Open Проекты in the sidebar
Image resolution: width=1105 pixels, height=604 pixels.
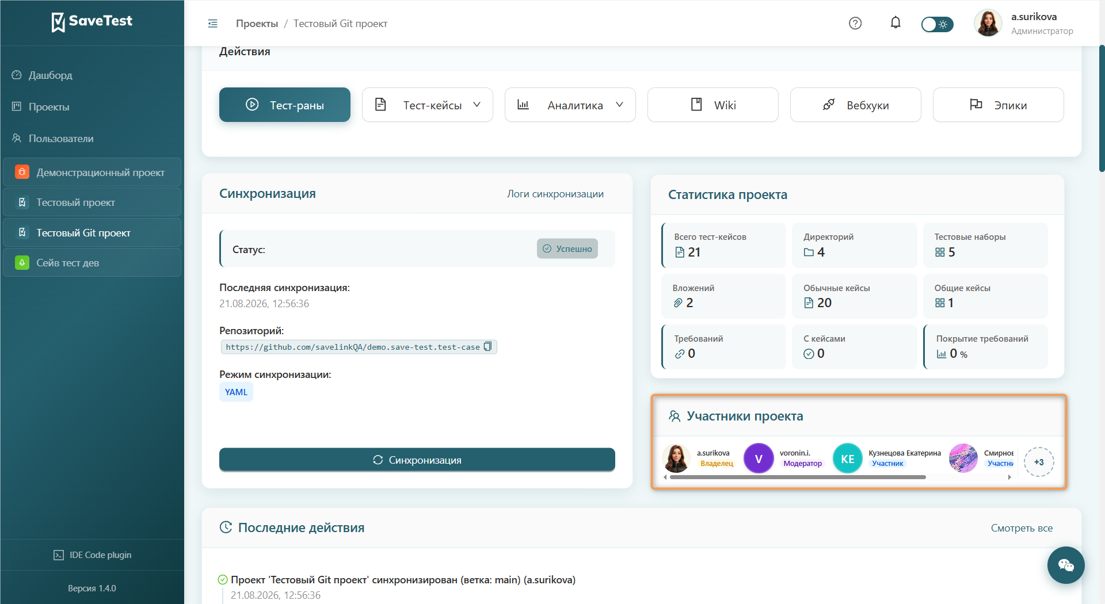click(x=49, y=107)
